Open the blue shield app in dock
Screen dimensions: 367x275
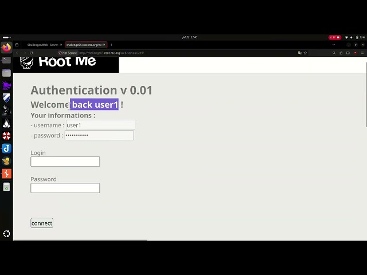[6, 98]
